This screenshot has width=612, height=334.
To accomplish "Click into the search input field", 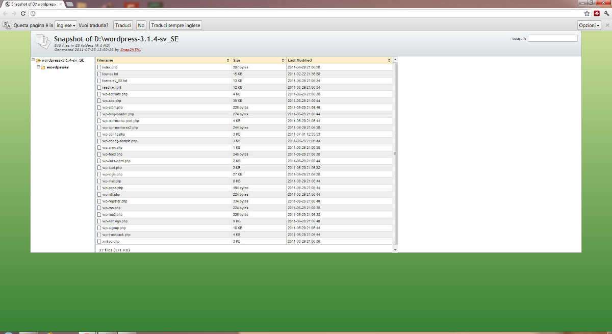I will click(x=553, y=38).
